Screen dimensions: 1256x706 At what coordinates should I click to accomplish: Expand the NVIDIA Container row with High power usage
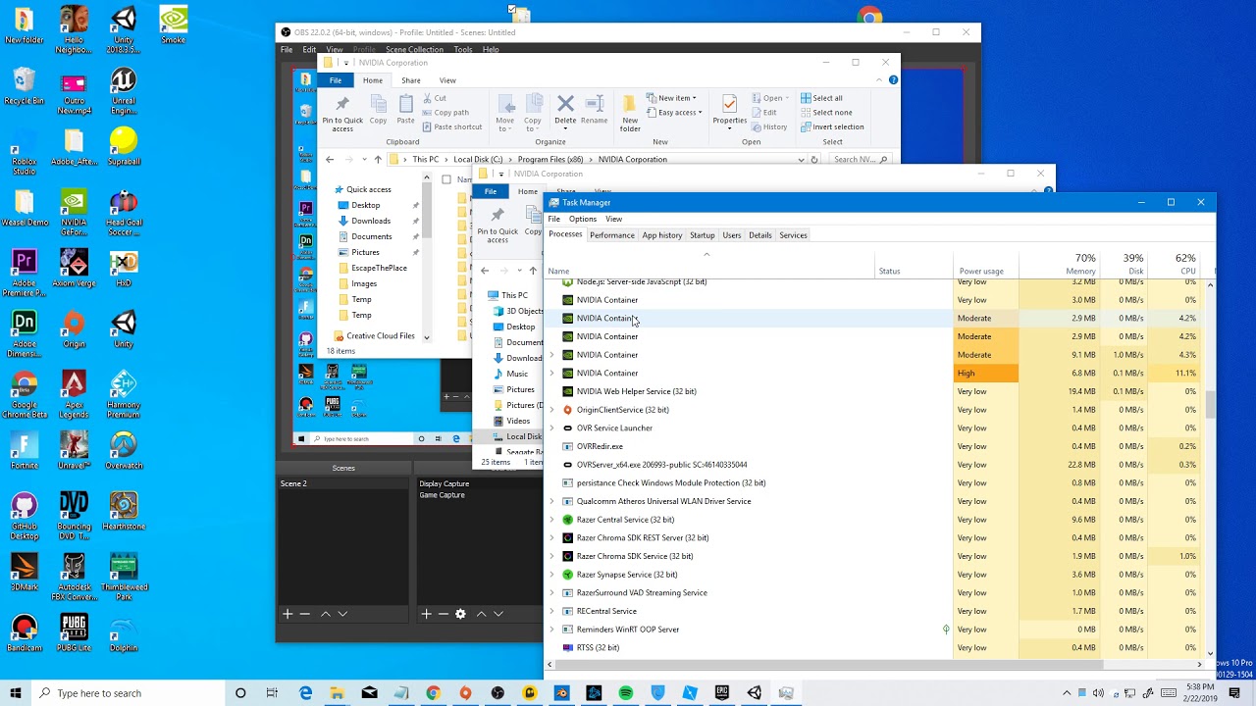point(551,373)
